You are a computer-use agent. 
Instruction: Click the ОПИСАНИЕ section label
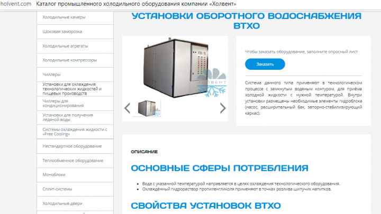[x=144, y=152]
